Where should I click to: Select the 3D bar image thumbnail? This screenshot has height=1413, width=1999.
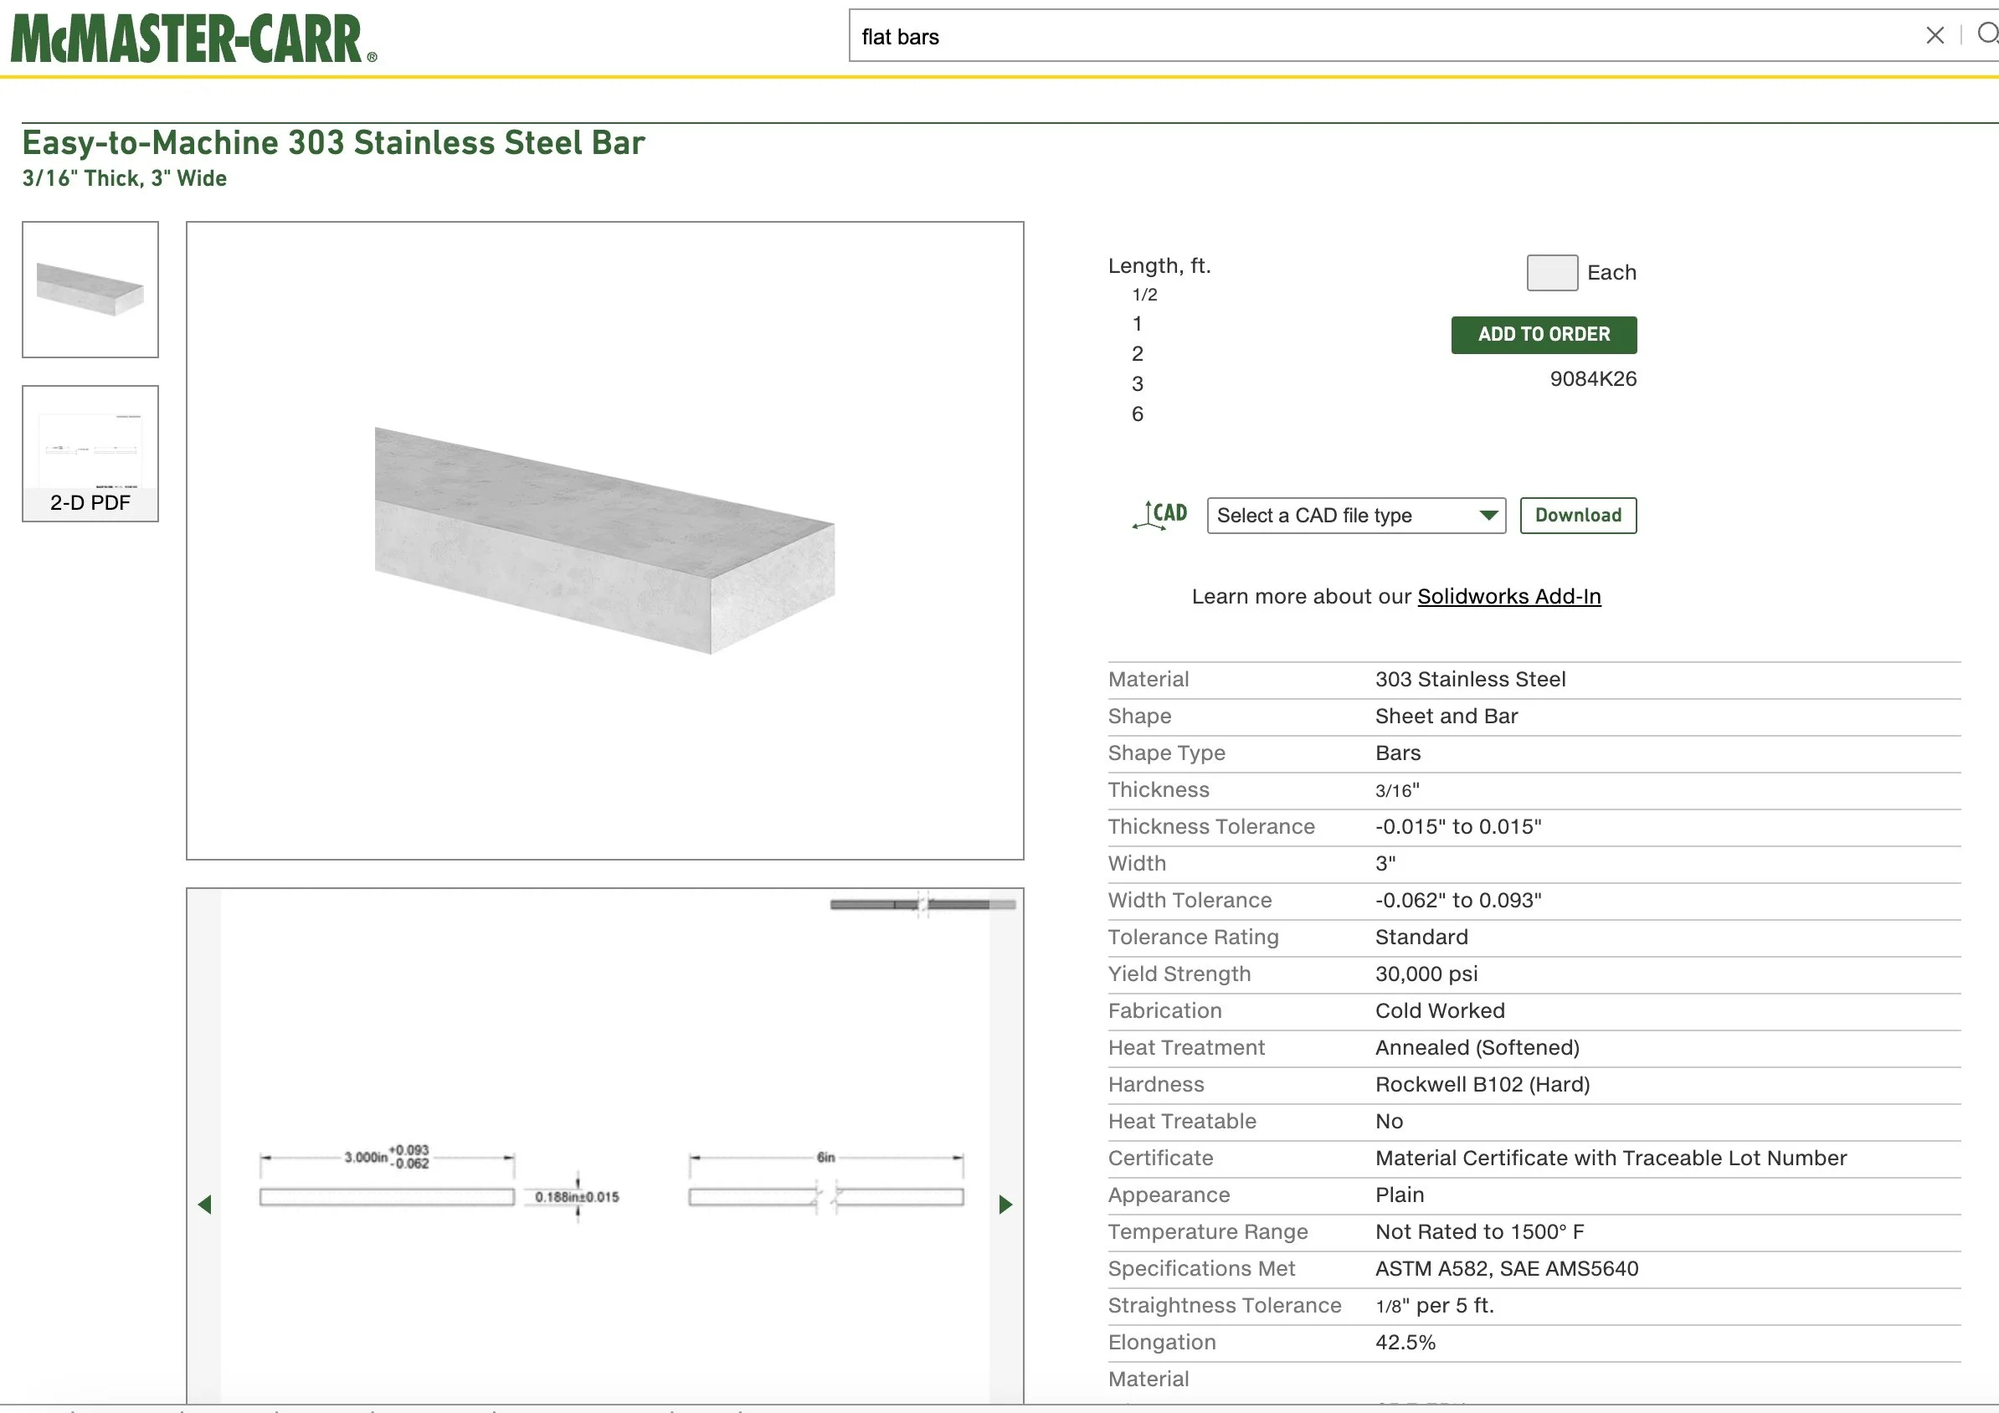pos(90,290)
